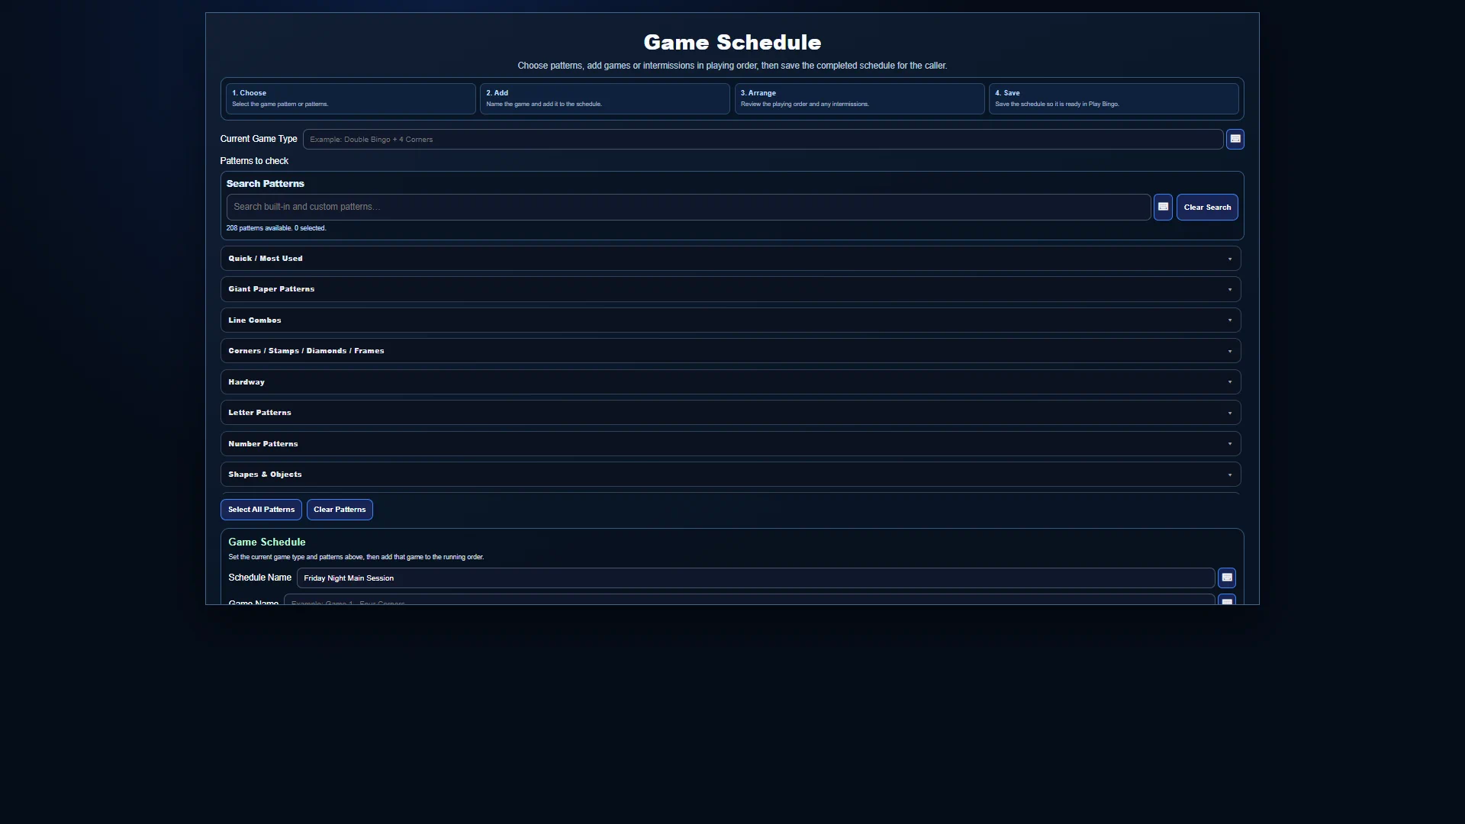Select the 4. Save step
The width and height of the screenshot is (1465, 824).
coord(1113,98)
